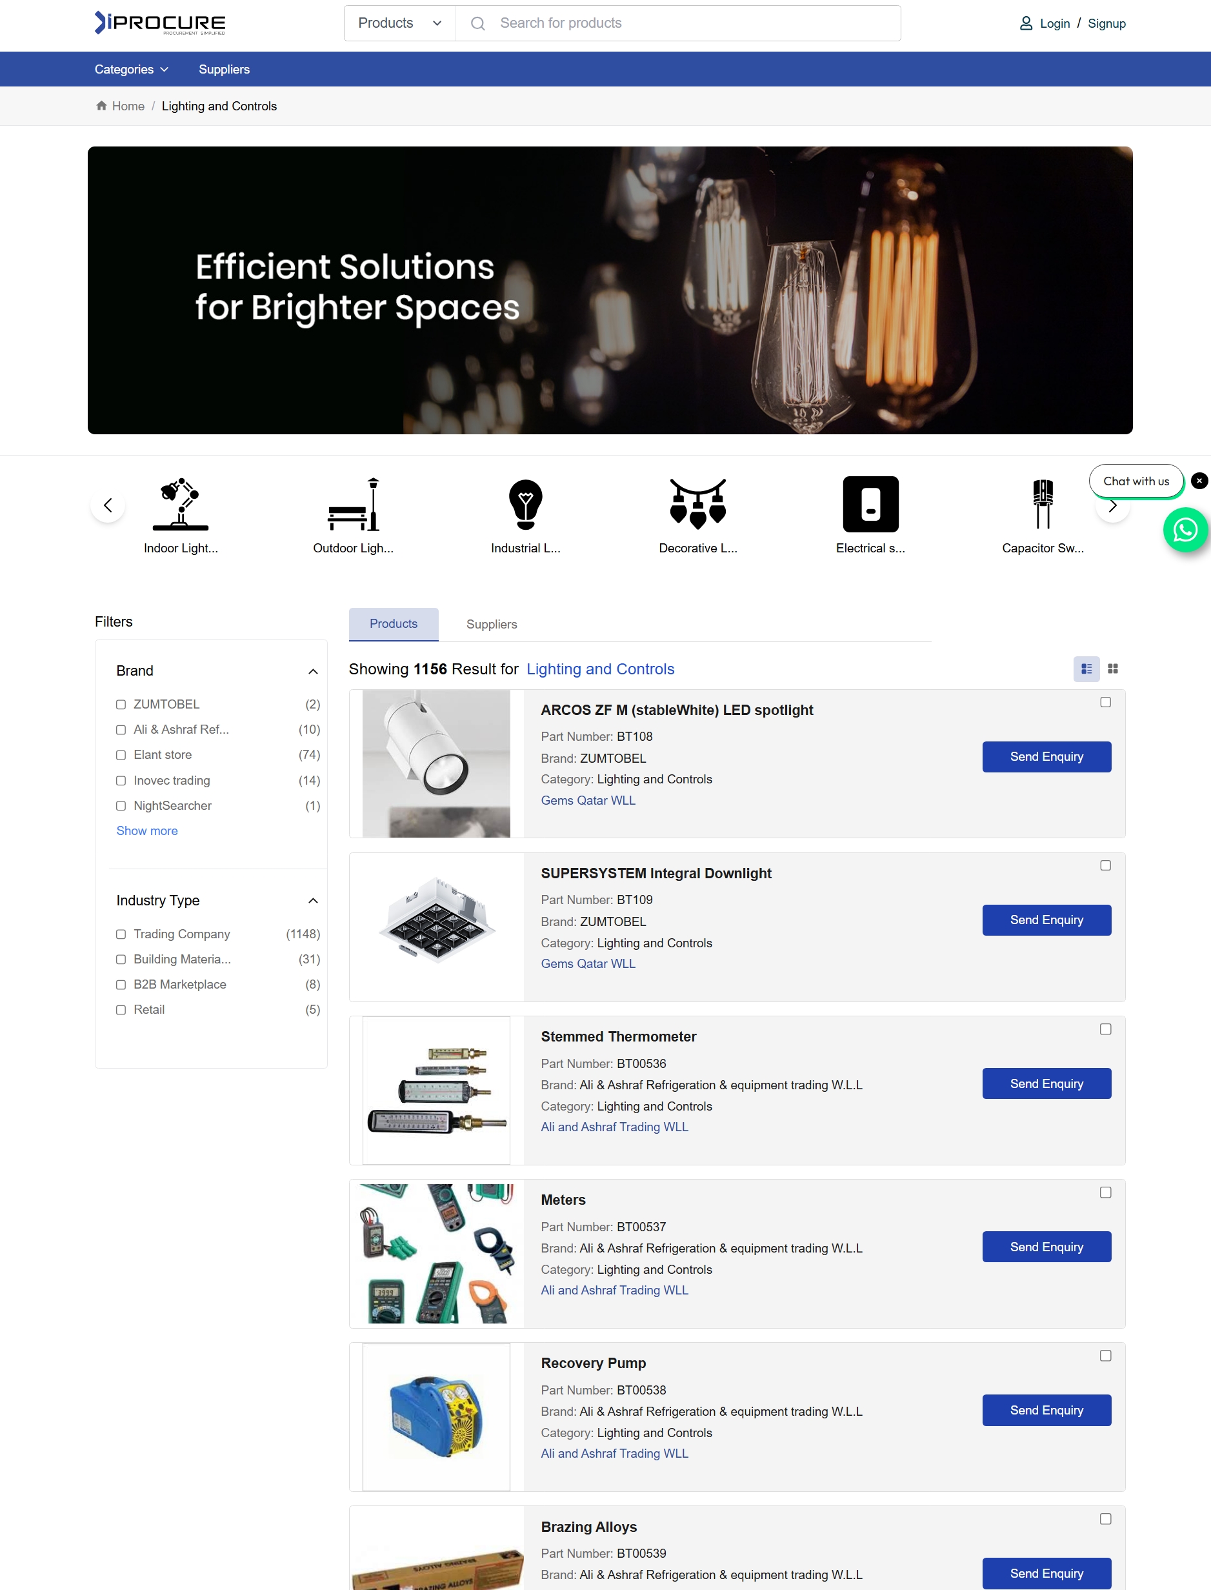Image resolution: width=1211 pixels, height=1590 pixels.
Task: Send Enquiry for ARCOS ZF M spotlight
Action: (x=1046, y=757)
